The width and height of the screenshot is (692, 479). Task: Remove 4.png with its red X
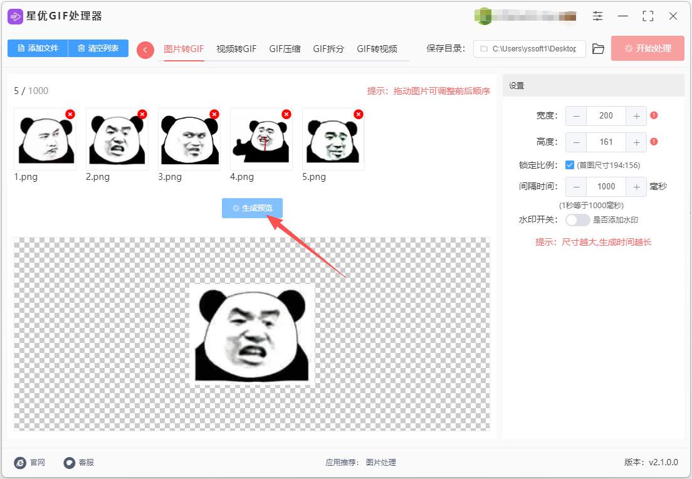(x=286, y=114)
